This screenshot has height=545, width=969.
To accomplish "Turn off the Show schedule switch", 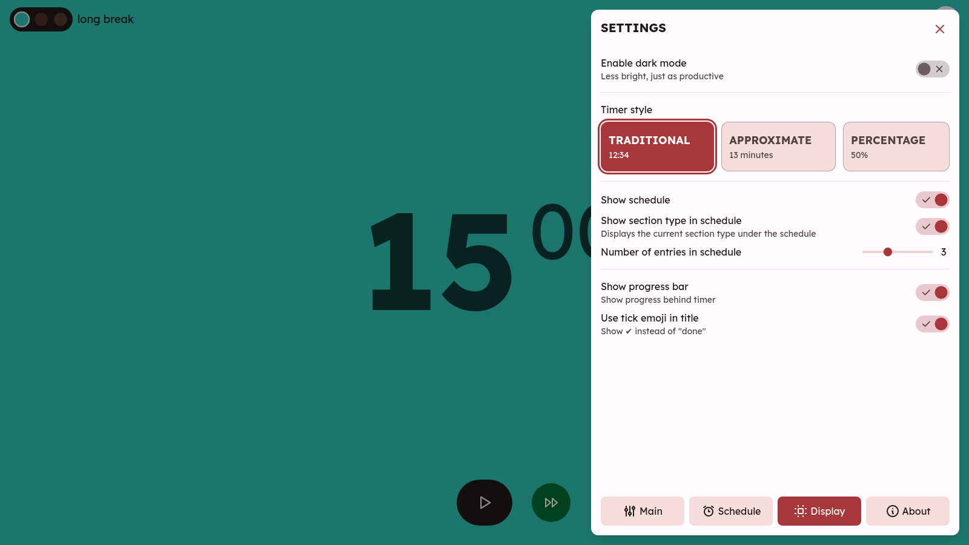I will 932,200.
